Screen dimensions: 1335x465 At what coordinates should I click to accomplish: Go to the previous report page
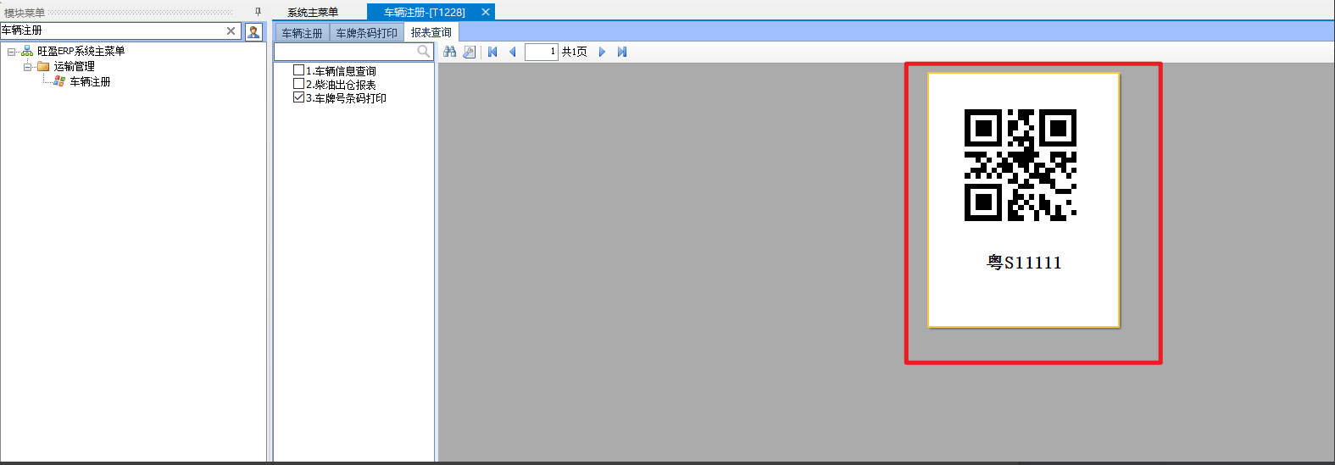pos(513,52)
